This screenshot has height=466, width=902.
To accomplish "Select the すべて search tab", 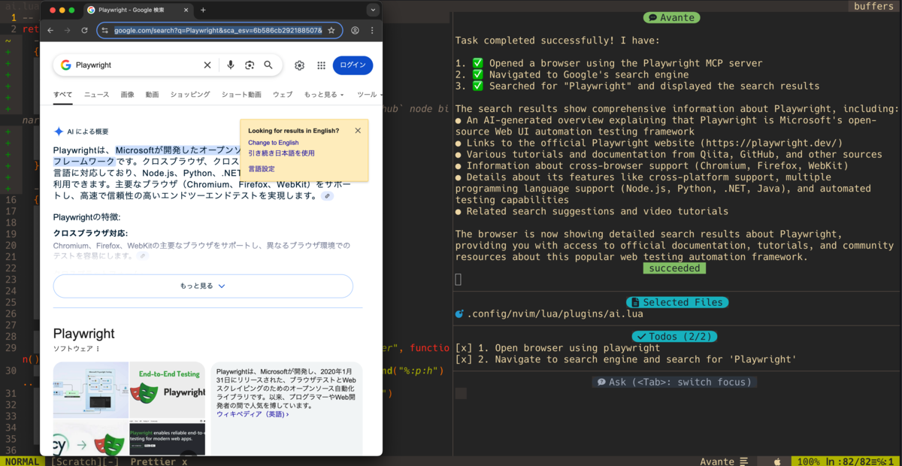I will point(63,95).
